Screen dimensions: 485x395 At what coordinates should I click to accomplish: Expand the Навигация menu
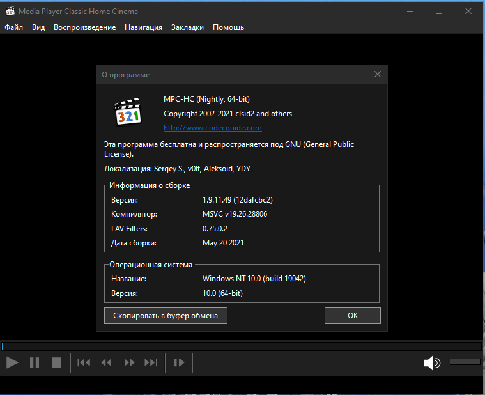click(x=144, y=27)
